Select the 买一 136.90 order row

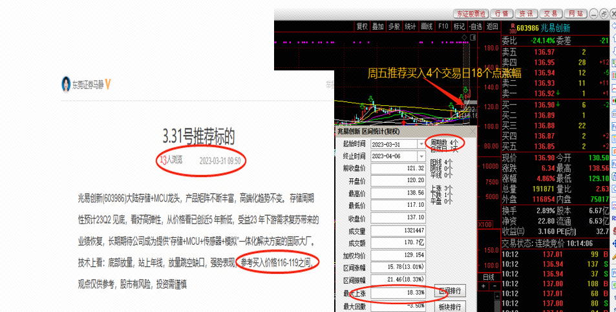555,105
